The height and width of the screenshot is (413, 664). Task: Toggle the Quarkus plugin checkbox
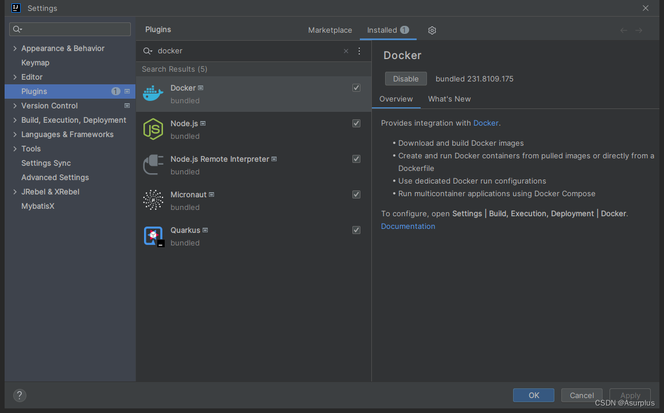(x=356, y=230)
